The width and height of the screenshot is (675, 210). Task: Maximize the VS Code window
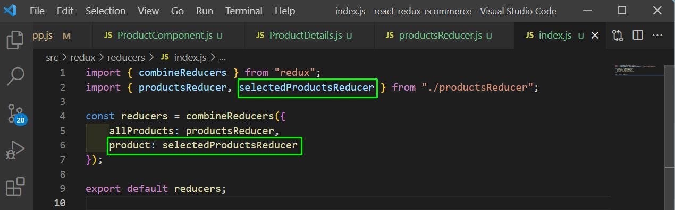pos(622,11)
